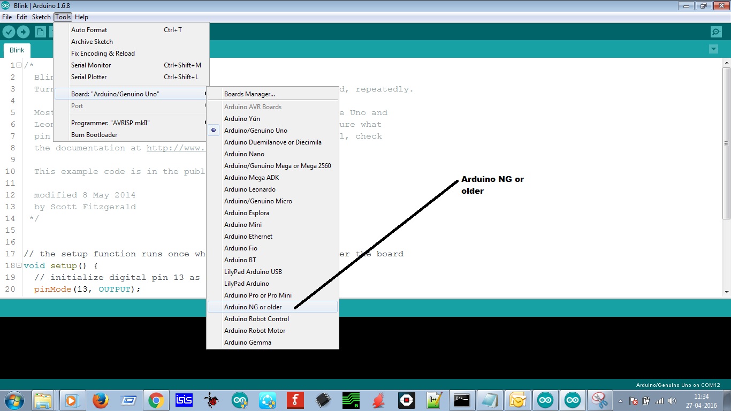Open Firefox from the taskbar

coord(100,400)
